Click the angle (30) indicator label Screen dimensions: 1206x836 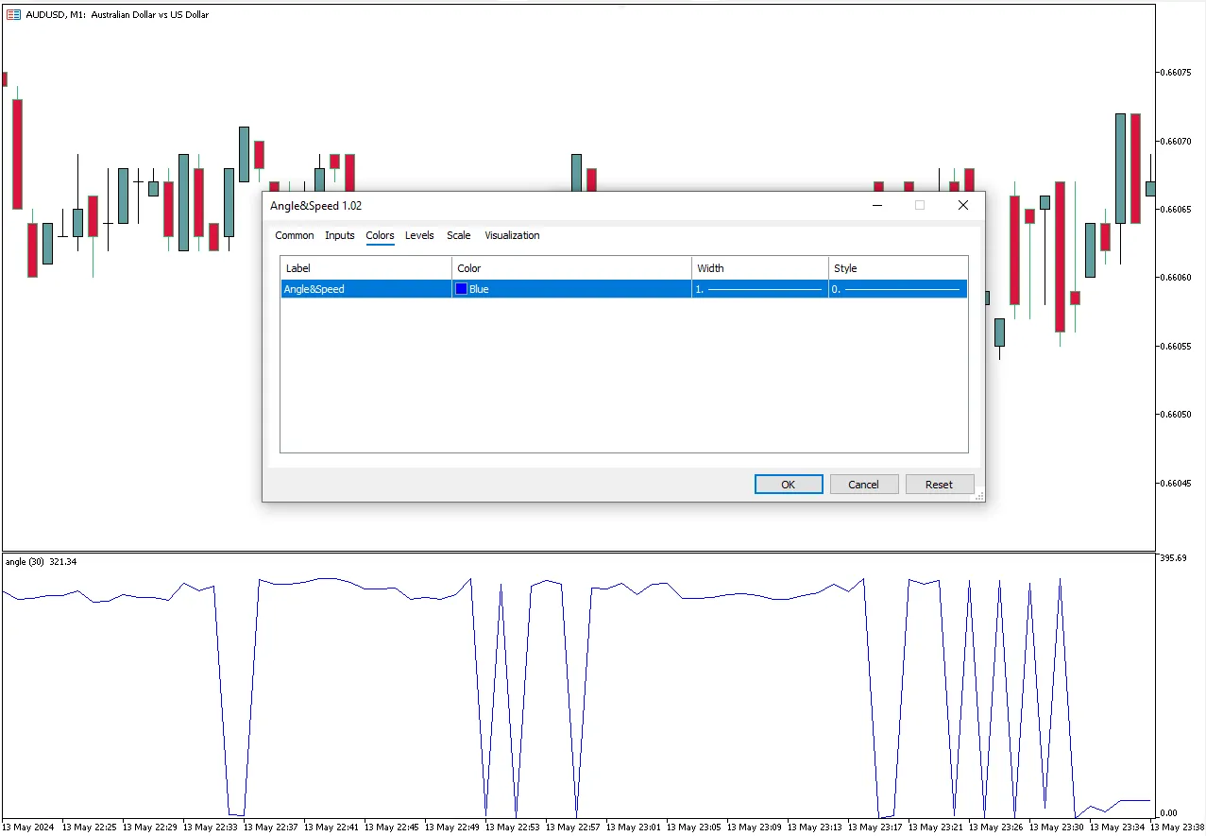click(41, 562)
